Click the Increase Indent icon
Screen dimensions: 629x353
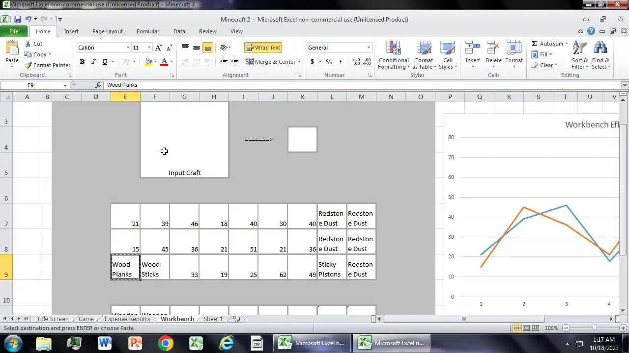click(x=235, y=62)
